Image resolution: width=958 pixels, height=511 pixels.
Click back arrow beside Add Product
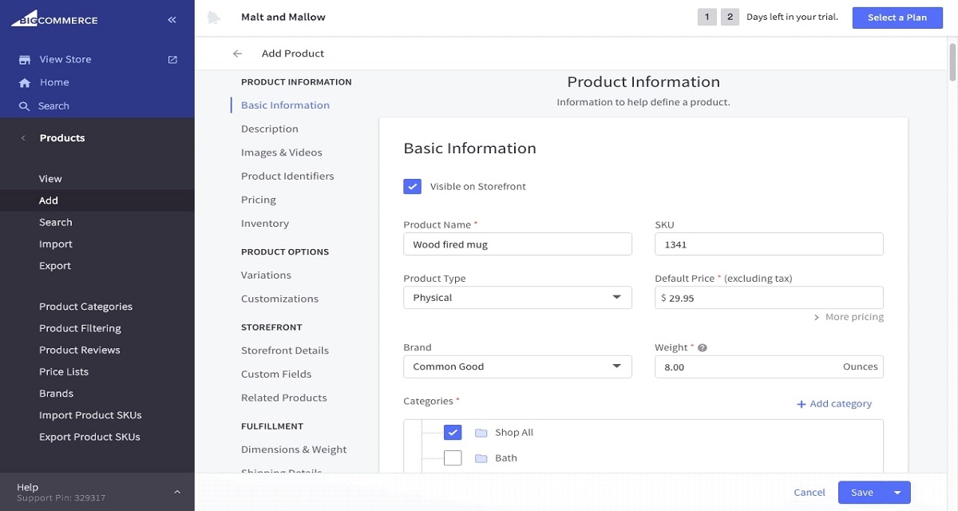click(x=237, y=53)
